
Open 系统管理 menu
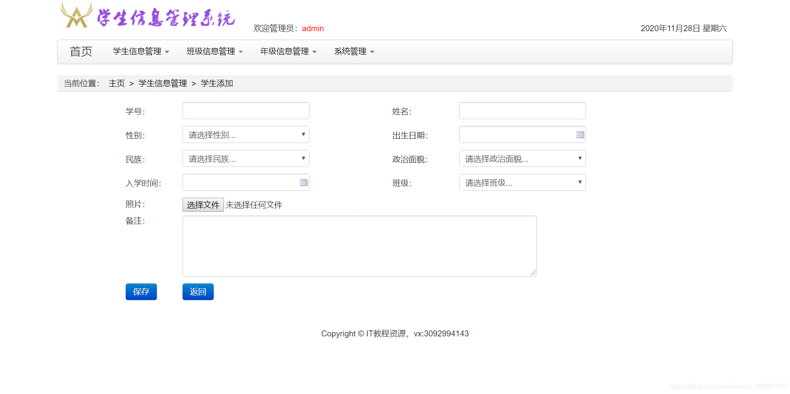pyautogui.click(x=354, y=52)
